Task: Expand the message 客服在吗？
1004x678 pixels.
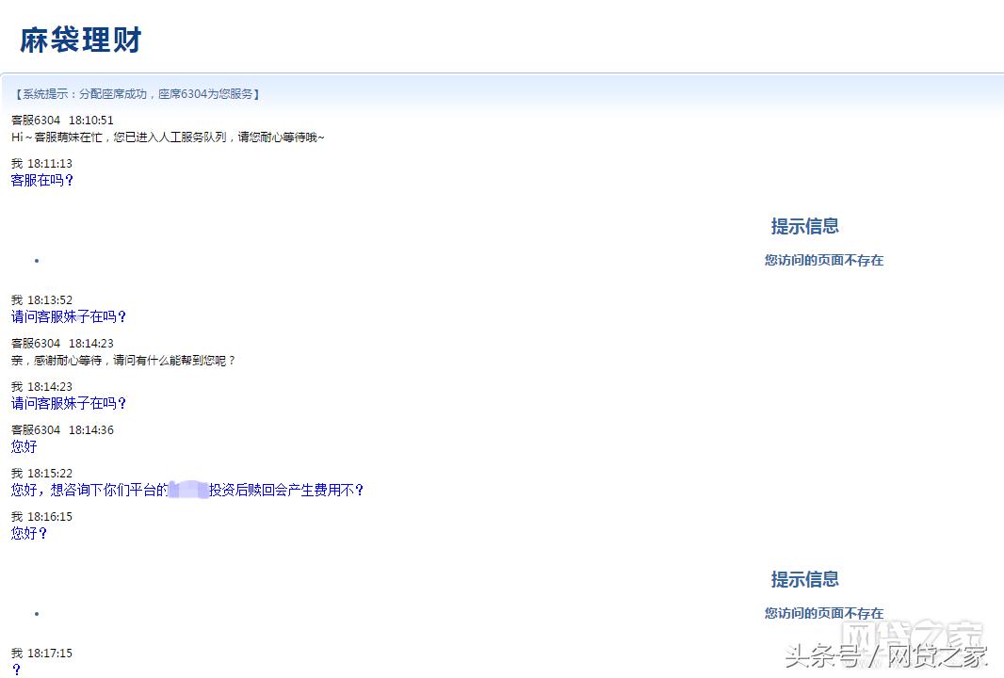Action: (41, 180)
